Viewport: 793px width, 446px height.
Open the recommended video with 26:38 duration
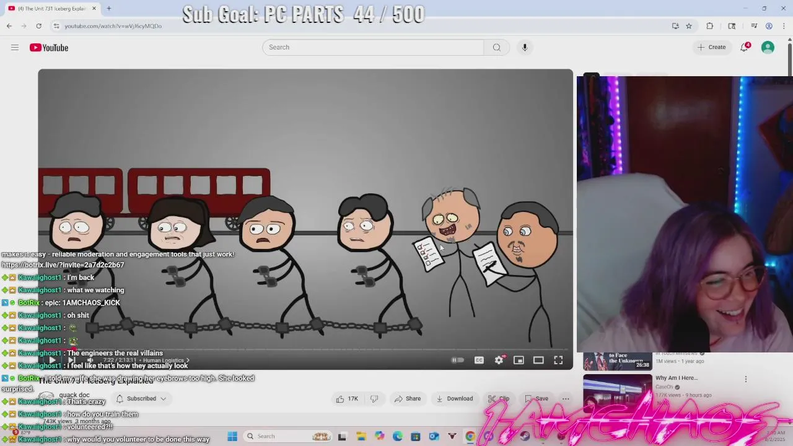click(618, 361)
